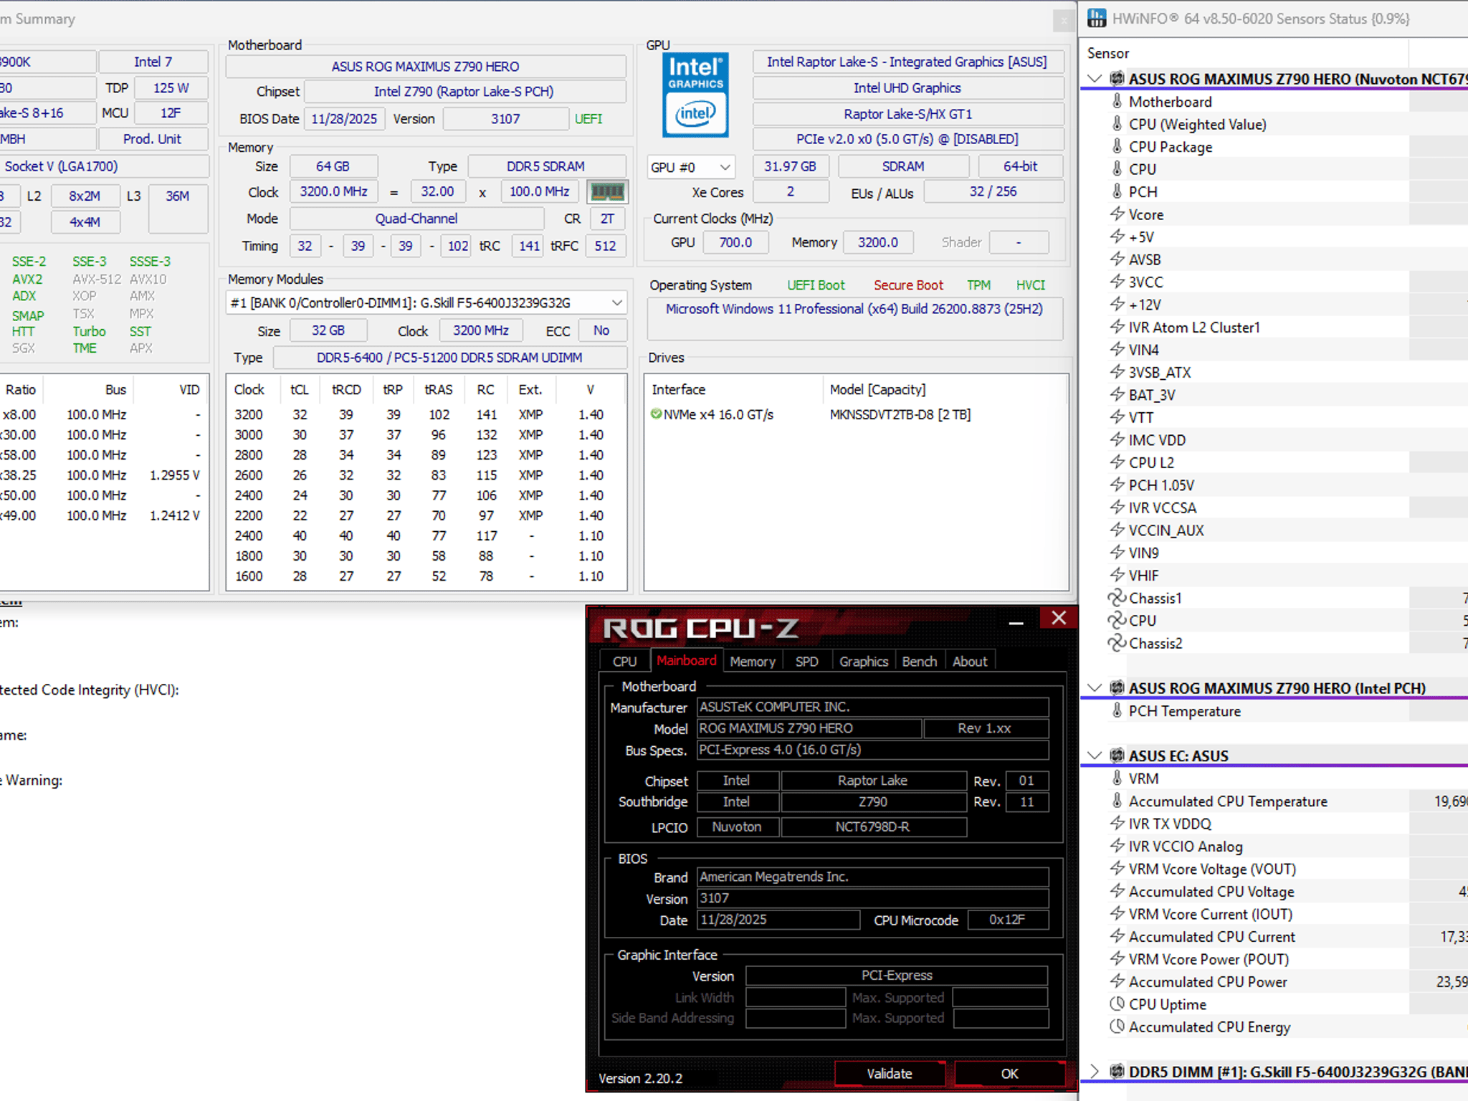Click thermometer icon next to PCH sensor
Image resolution: width=1468 pixels, height=1101 pixels.
pyautogui.click(x=1117, y=192)
